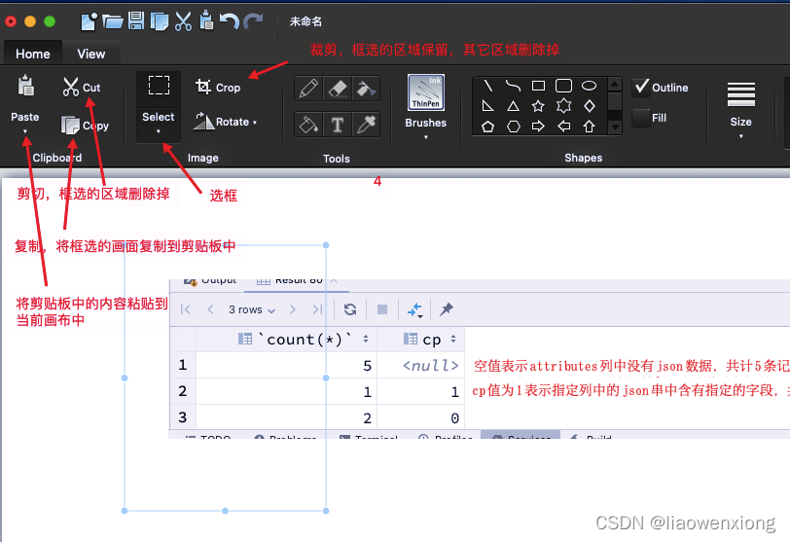Choose the Pentagon shape
This screenshot has height=542, width=790.
point(487,126)
